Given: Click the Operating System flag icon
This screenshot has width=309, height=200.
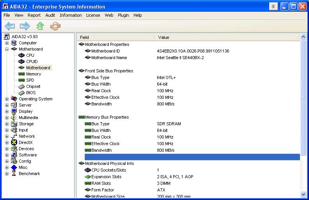Looking at the screenshot, I should point(14,98).
